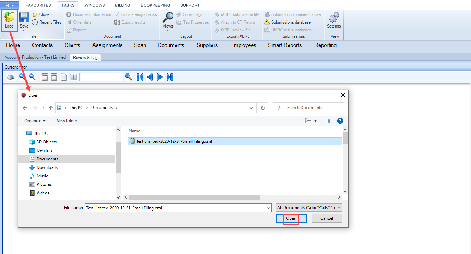Go to previous page arrow

pos(150,77)
